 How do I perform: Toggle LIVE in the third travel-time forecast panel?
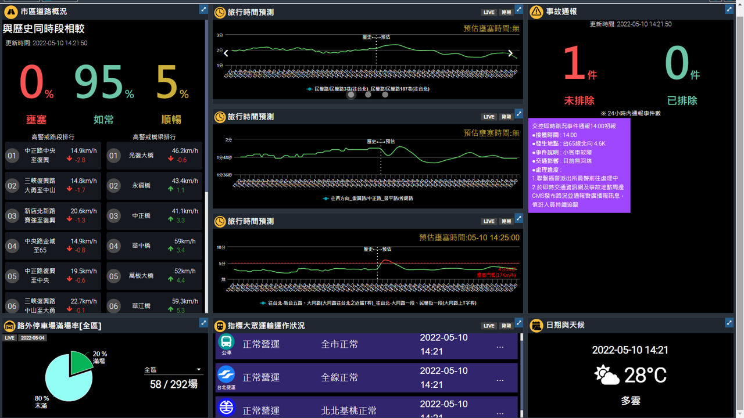(489, 221)
